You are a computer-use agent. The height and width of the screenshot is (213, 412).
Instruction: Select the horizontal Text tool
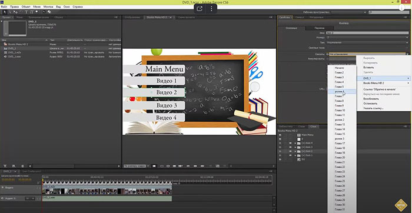click(26, 12)
